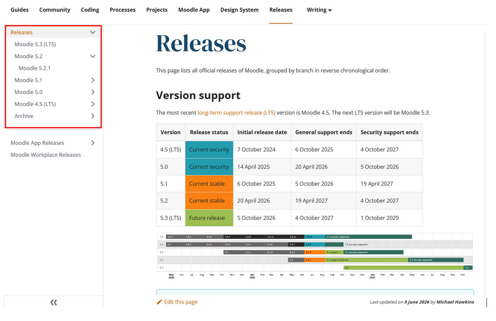Viewport: 496px width, 321px height.
Task: Open Moodle Workplace Releases in sidebar
Action: pos(46,155)
